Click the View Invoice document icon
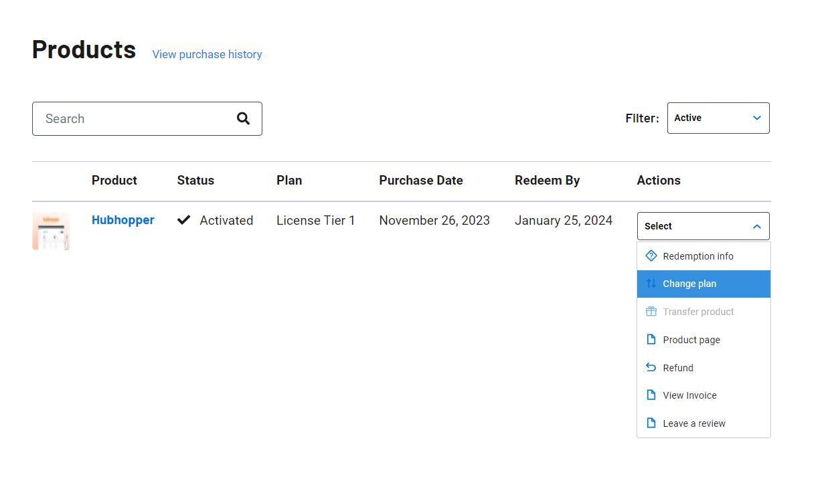 coord(651,395)
